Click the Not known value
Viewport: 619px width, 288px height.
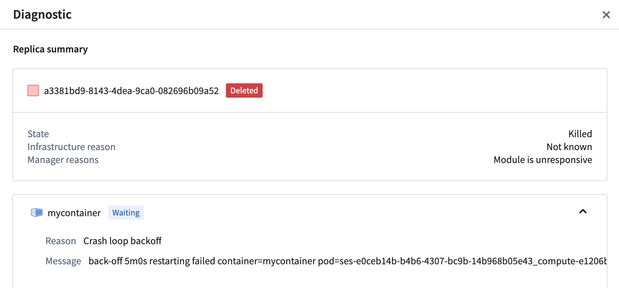point(569,147)
